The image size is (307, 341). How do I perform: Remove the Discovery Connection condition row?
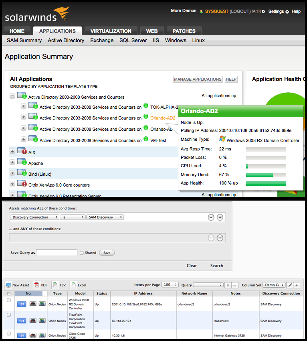(x=211, y=217)
